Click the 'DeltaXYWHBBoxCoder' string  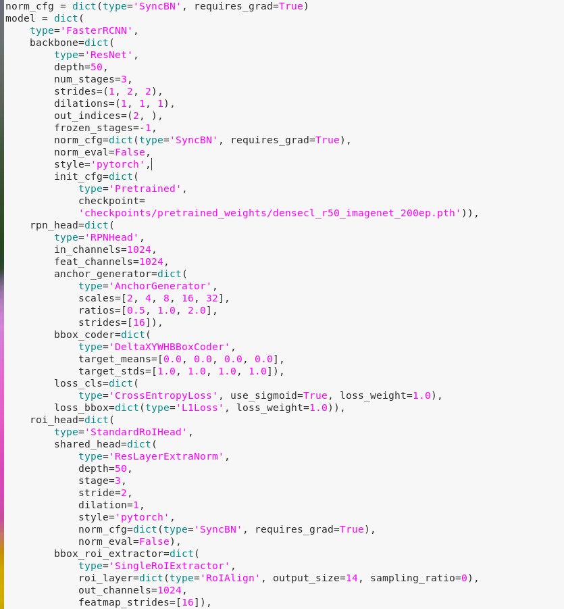point(170,347)
